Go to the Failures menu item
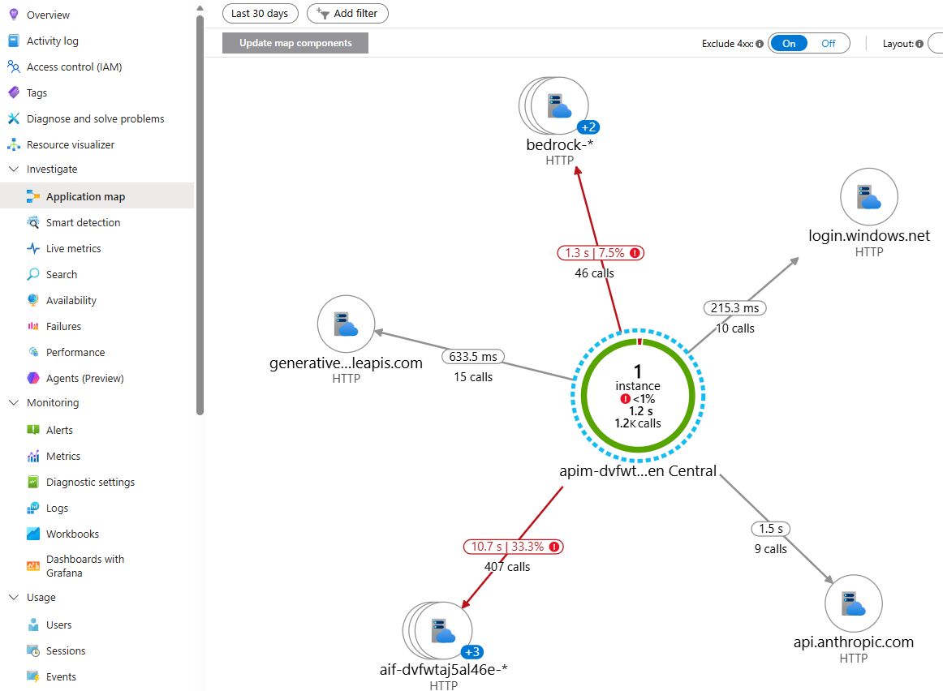 coord(97,326)
